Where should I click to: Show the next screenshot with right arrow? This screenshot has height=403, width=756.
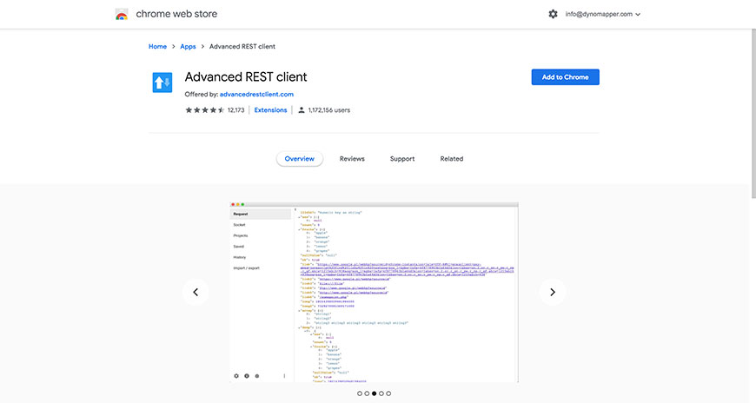(x=552, y=293)
